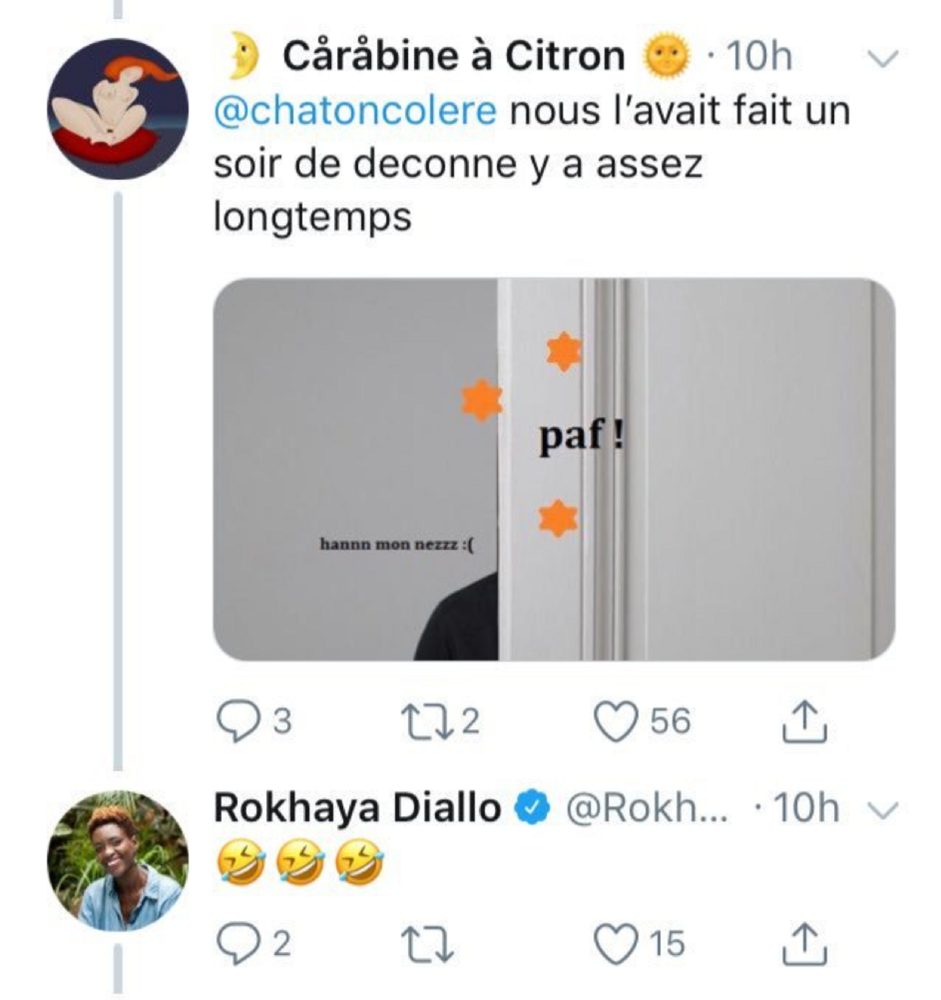The height and width of the screenshot is (1000, 941).
Task: Click the Rokhaya Diallo display name
Action: point(357,808)
